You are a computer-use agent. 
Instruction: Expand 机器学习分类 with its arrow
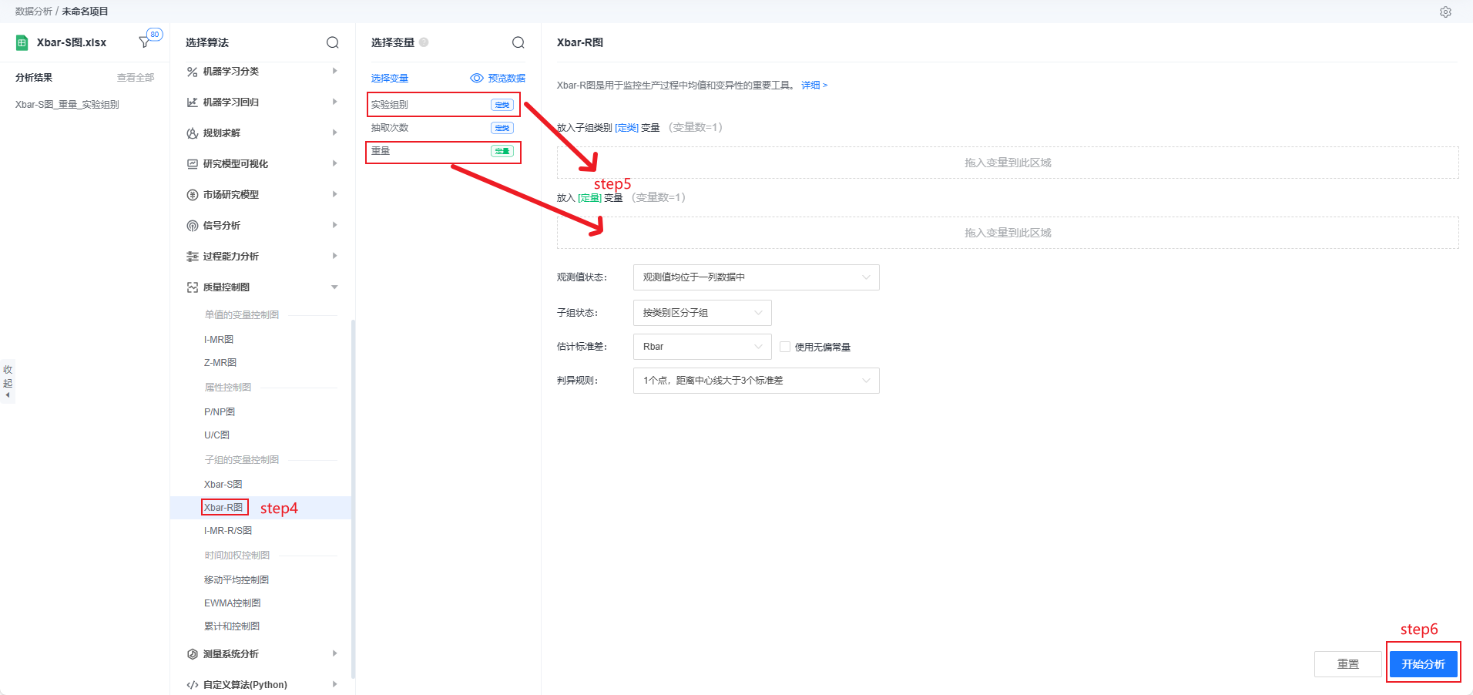coord(334,71)
